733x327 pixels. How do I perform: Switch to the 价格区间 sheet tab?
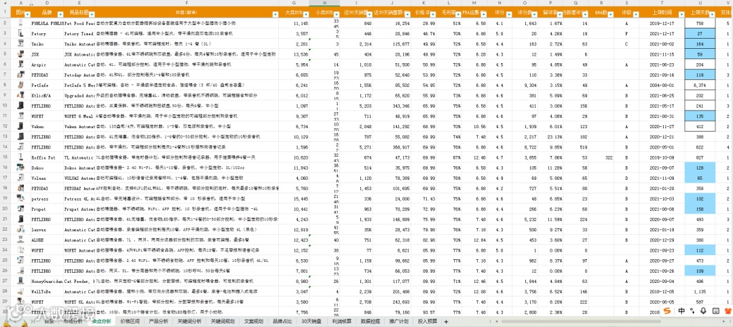130,322
